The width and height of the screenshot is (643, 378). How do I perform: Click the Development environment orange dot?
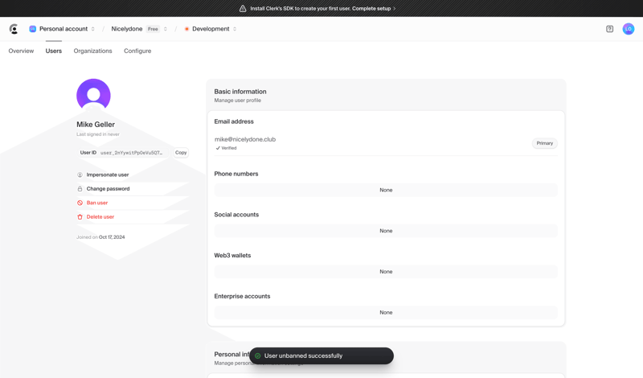(186, 29)
